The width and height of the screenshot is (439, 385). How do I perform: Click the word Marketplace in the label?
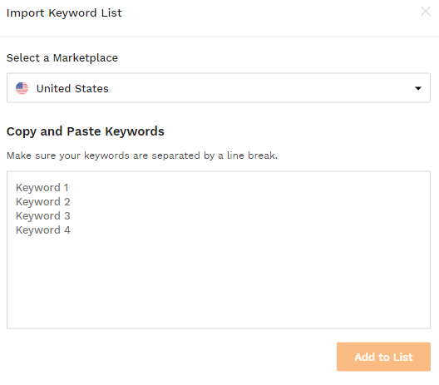pyautogui.click(x=86, y=58)
